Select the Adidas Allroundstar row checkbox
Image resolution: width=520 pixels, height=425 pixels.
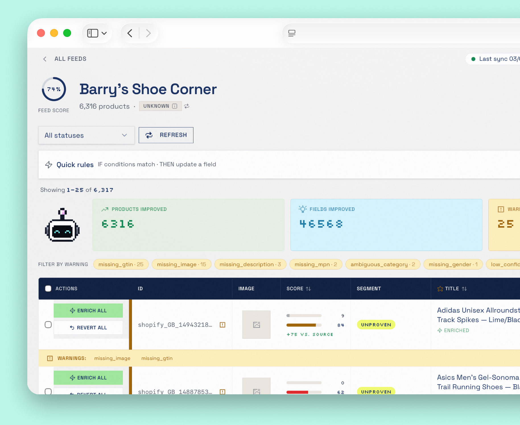(x=48, y=325)
